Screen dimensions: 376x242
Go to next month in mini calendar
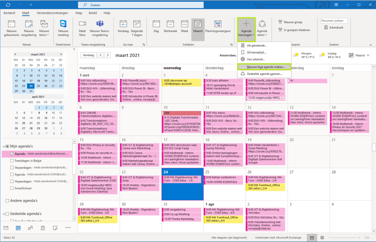pos(61,54)
